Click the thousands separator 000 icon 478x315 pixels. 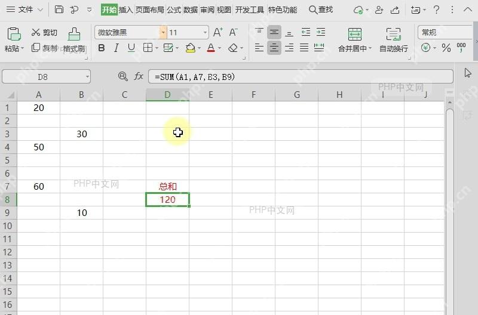(461, 47)
